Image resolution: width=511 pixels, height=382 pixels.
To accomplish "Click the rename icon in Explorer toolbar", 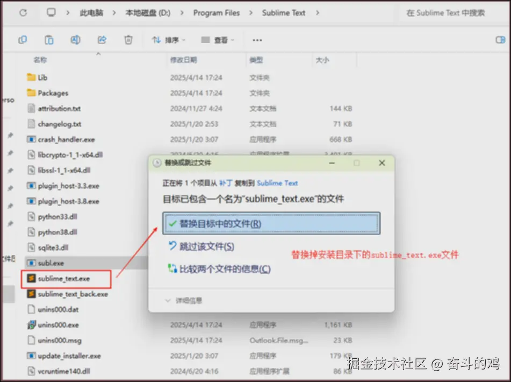I will pyautogui.click(x=75, y=40).
